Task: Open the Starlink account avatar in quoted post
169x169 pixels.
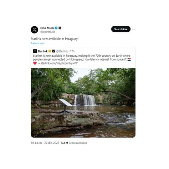Action: click(x=35, y=51)
